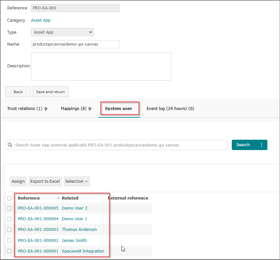Open reference PRO-EA-001-000001
The width and height of the screenshot is (280, 260).
click(x=38, y=251)
